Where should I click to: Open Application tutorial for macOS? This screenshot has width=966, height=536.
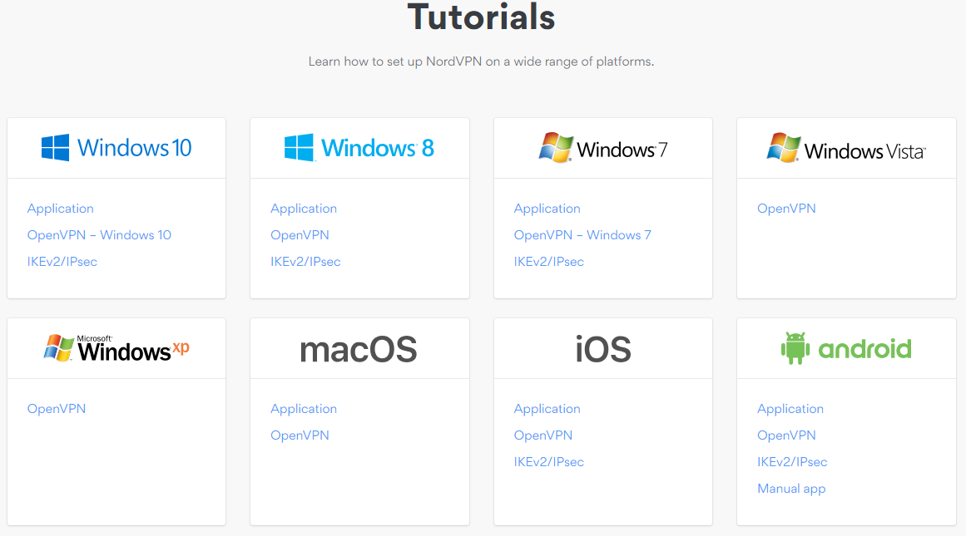tap(304, 409)
